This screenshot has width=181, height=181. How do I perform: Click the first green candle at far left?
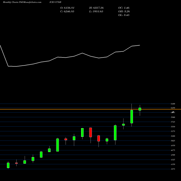click(8, 165)
